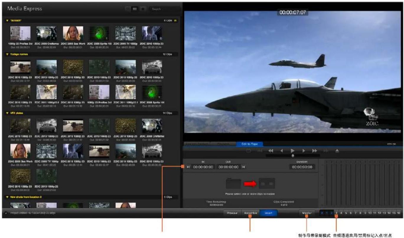The image size is (404, 238).
Task: Click the Duration timecode field
Action: coord(302,167)
